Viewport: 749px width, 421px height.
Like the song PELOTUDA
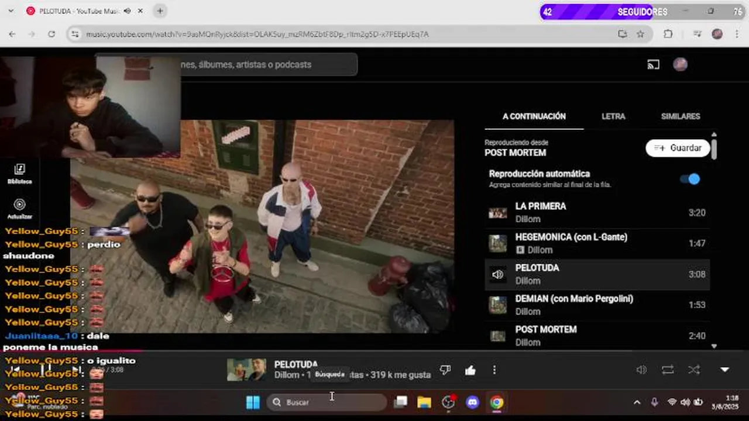point(470,370)
